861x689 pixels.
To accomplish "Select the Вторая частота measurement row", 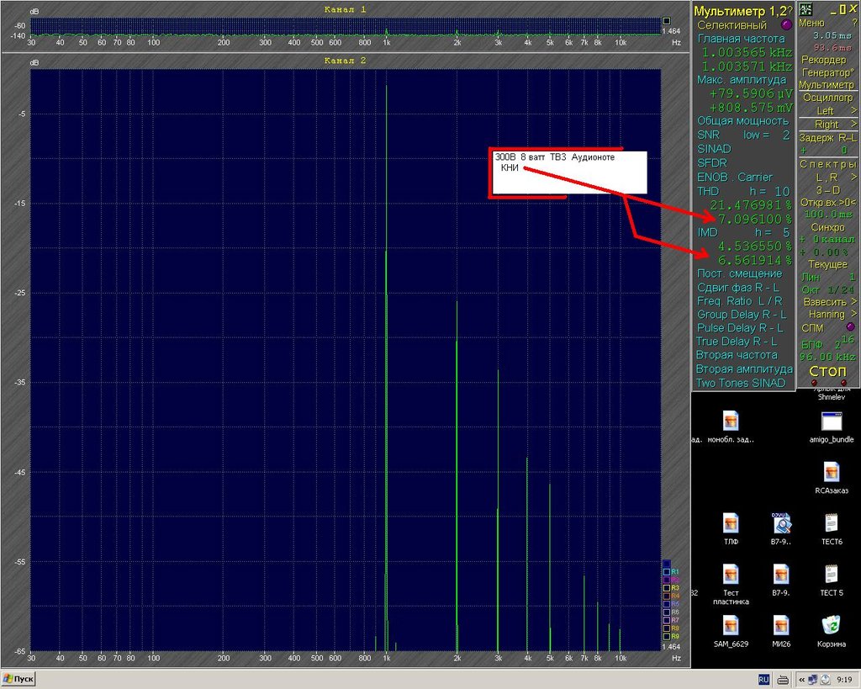I will [x=737, y=355].
